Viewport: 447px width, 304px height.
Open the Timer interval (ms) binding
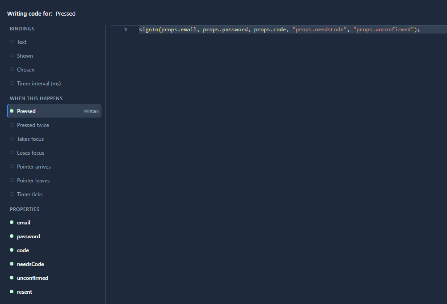[x=54, y=84]
